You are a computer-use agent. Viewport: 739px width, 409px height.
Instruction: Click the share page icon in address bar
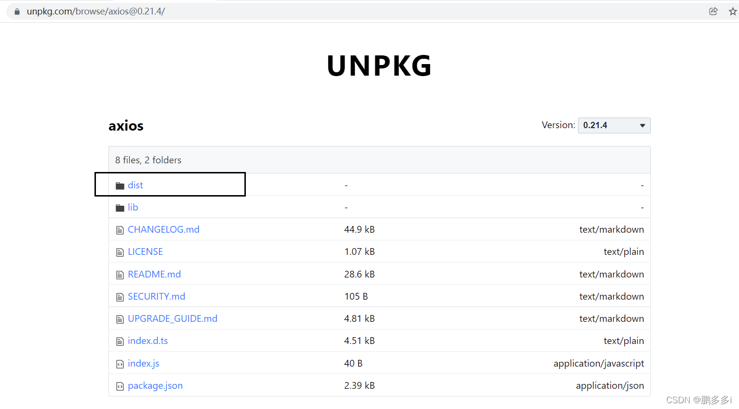point(713,11)
